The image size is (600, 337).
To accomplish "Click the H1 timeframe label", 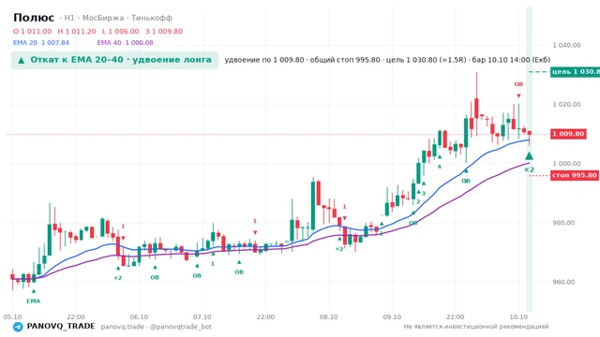I will (68, 18).
